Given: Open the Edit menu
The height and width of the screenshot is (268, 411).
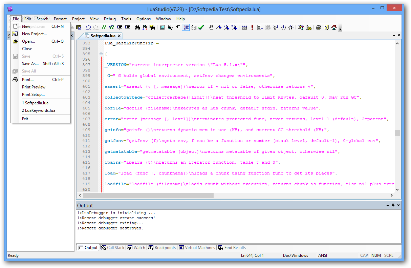Looking at the screenshot, I should click(28, 19).
